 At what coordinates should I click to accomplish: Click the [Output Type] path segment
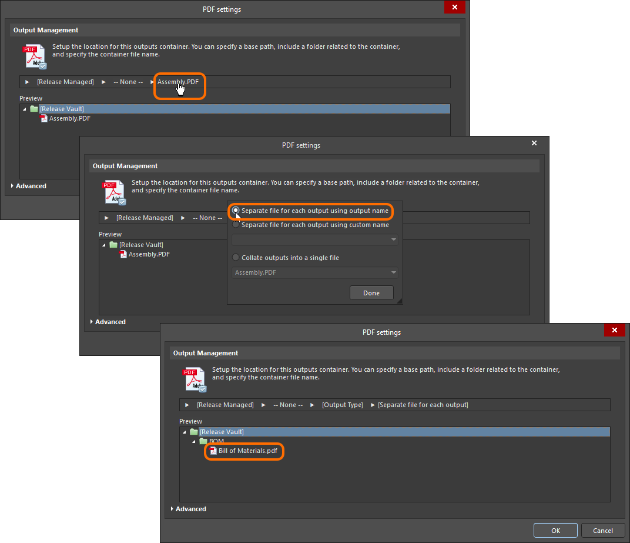point(342,405)
